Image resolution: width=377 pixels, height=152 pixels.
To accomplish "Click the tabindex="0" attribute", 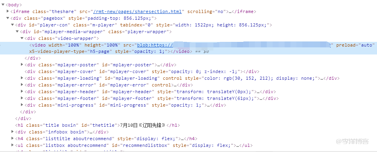I will (x=137, y=25).
